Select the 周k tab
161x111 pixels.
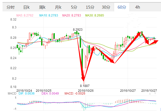click(42, 7)
